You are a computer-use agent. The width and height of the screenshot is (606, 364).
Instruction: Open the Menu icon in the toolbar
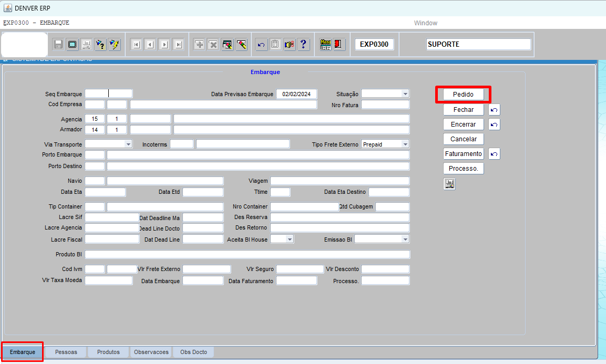click(x=325, y=45)
